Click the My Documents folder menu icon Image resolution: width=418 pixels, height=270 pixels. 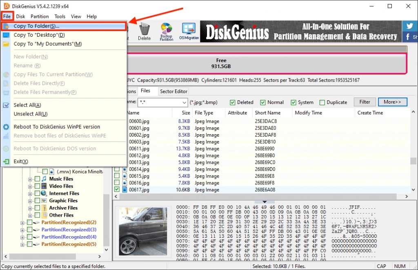coord(6,44)
